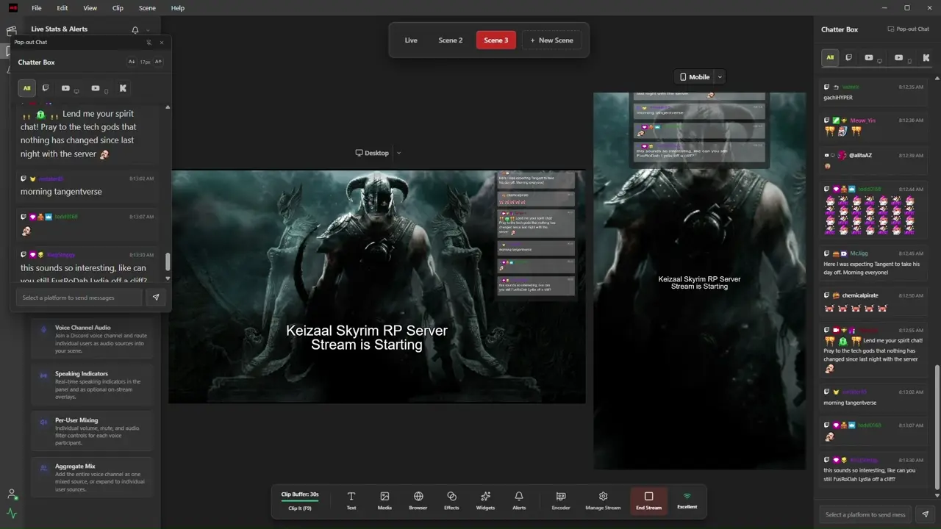
Task: Click the Pop-out Chat scrollbar thumb
Action: click(168, 262)
